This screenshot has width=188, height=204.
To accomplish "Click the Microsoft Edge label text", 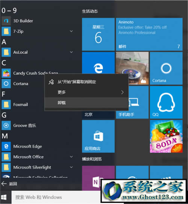I will pyautogui.click(x=27, y=146).
